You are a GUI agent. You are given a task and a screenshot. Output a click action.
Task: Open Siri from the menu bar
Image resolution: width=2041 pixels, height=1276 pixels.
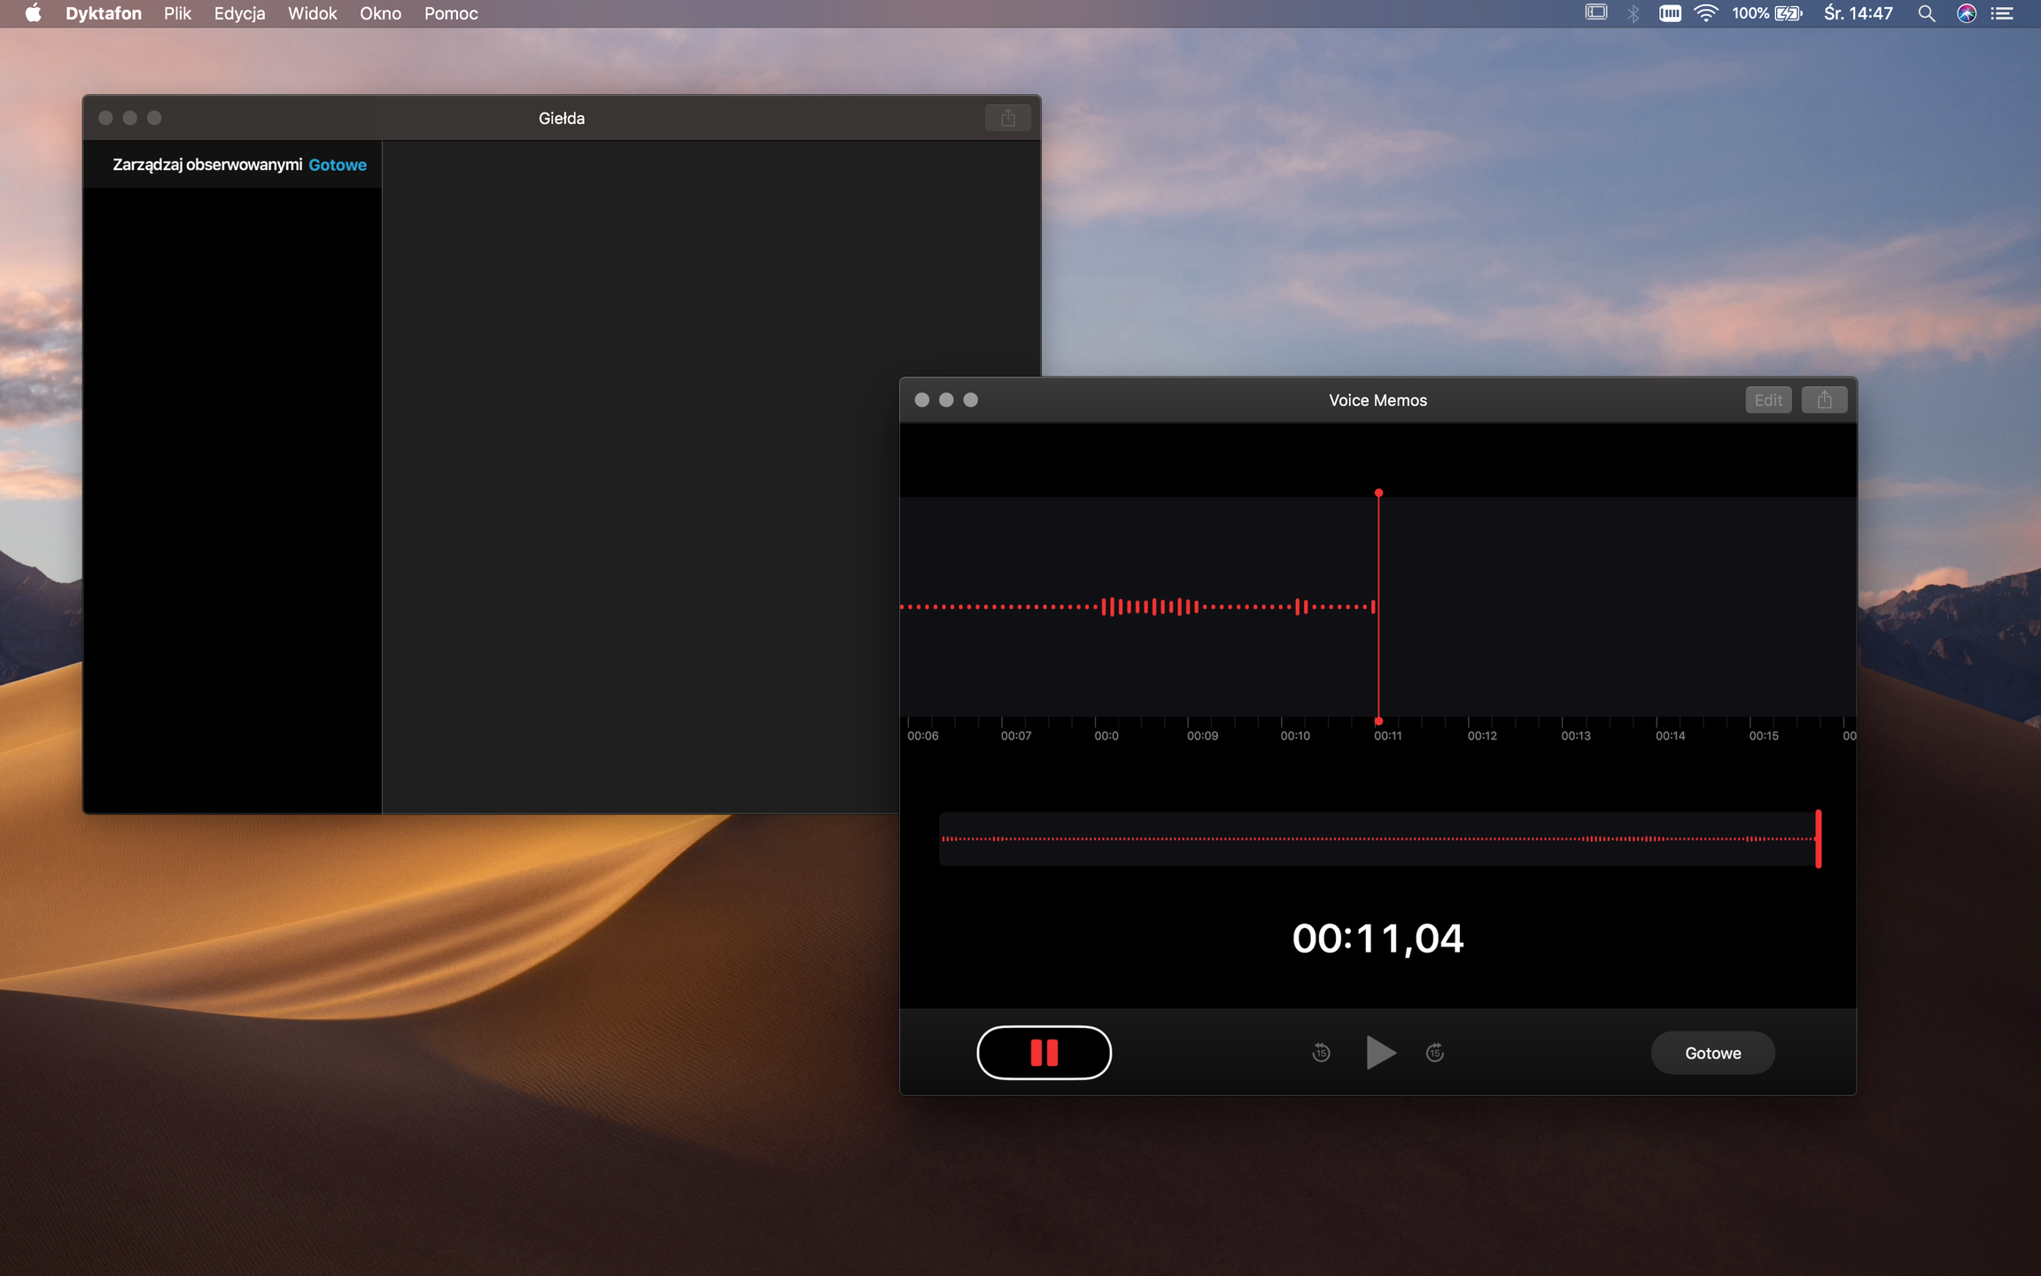pyautogui.click(x=1966, y=13)
